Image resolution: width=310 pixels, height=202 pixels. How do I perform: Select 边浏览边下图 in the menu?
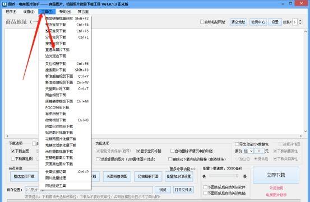click(x=65, y=56)
